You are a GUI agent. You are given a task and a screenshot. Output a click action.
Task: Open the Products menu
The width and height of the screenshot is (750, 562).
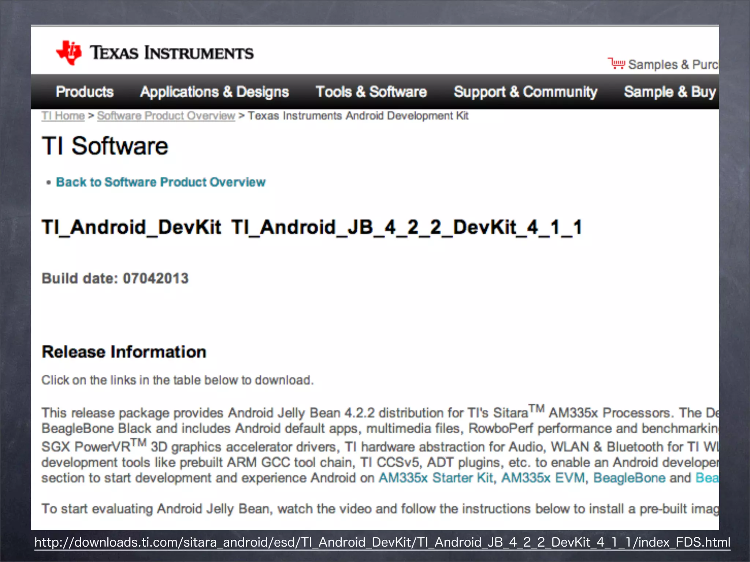(85, 92)
